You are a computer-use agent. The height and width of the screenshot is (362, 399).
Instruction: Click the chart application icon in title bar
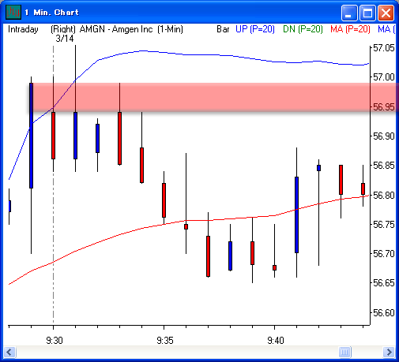13,12
